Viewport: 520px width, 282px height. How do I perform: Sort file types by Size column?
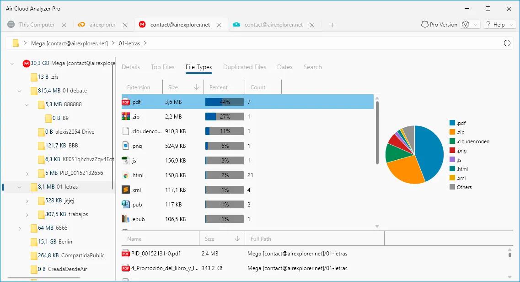tap(183, 87)
